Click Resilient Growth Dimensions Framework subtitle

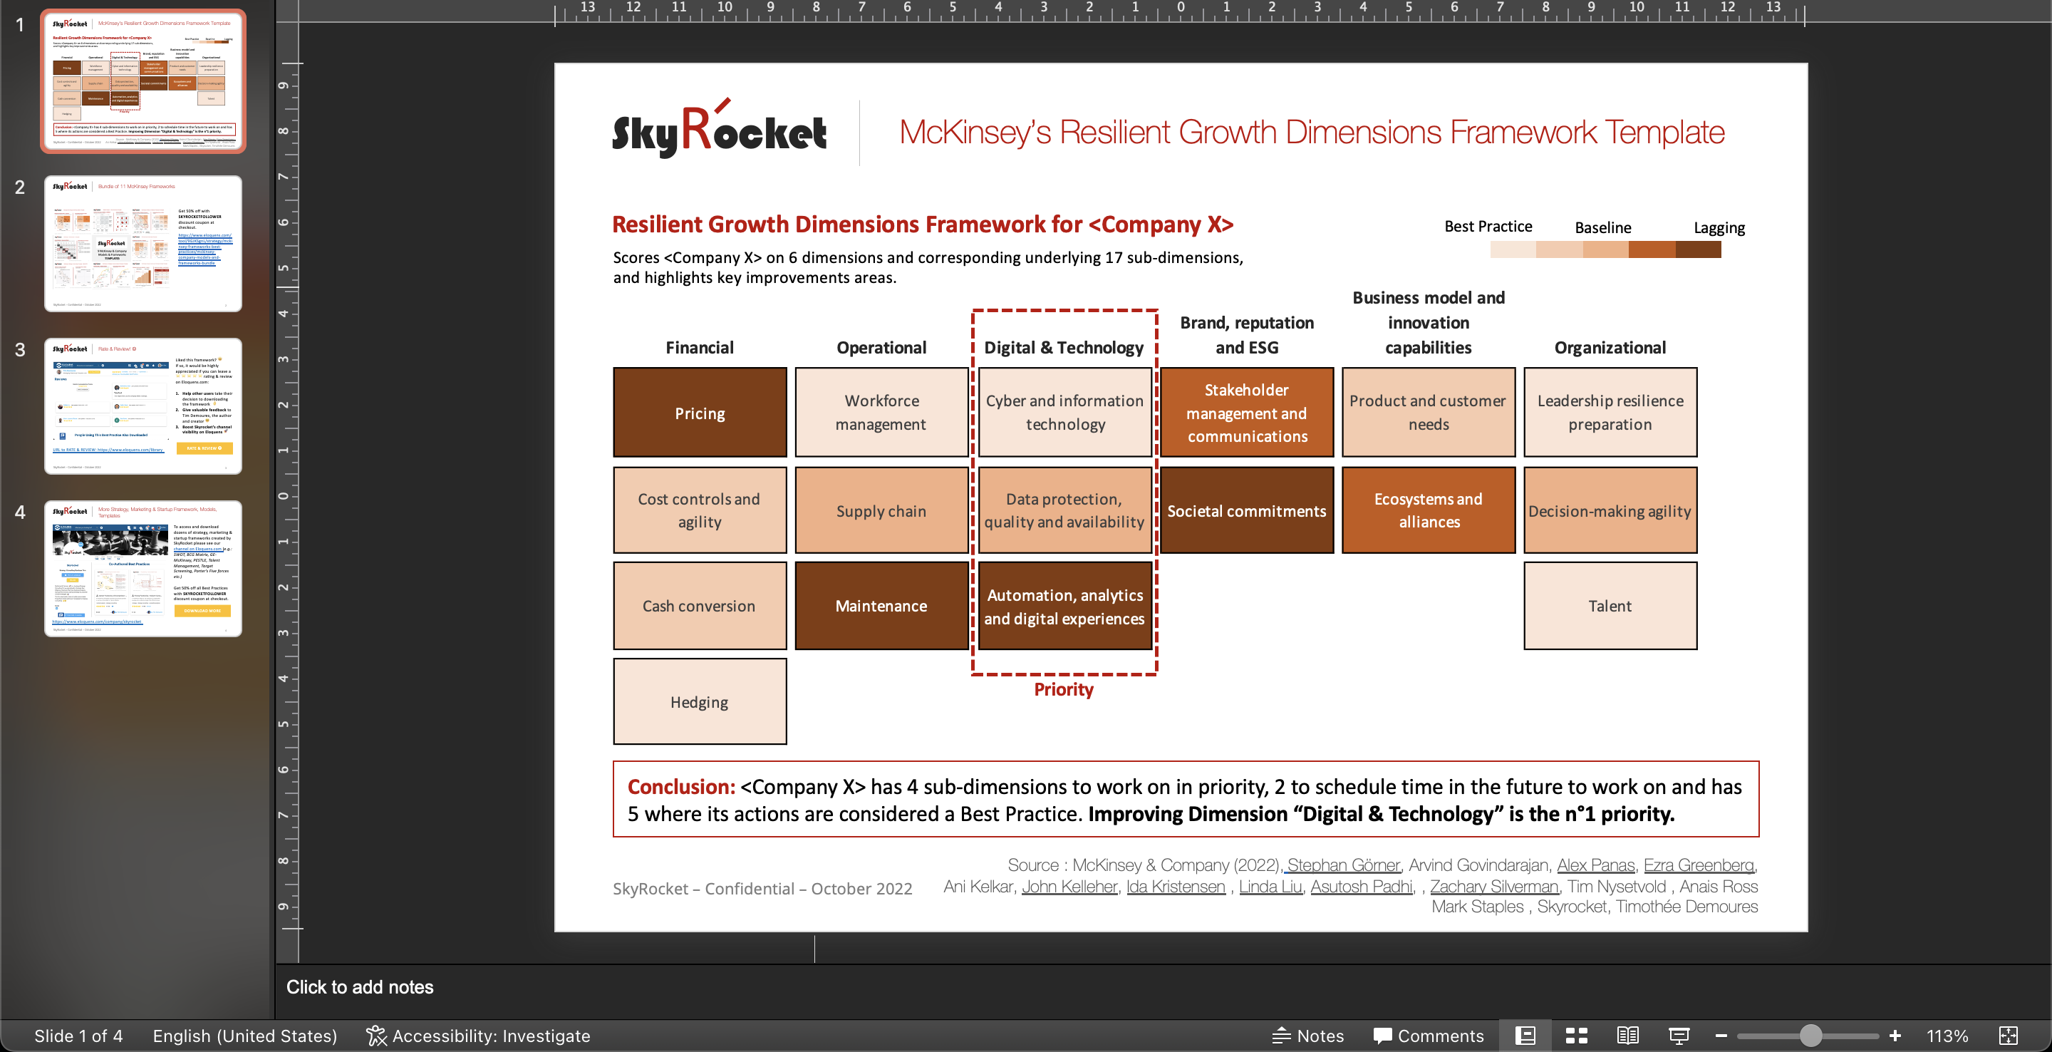coord(923,225)
